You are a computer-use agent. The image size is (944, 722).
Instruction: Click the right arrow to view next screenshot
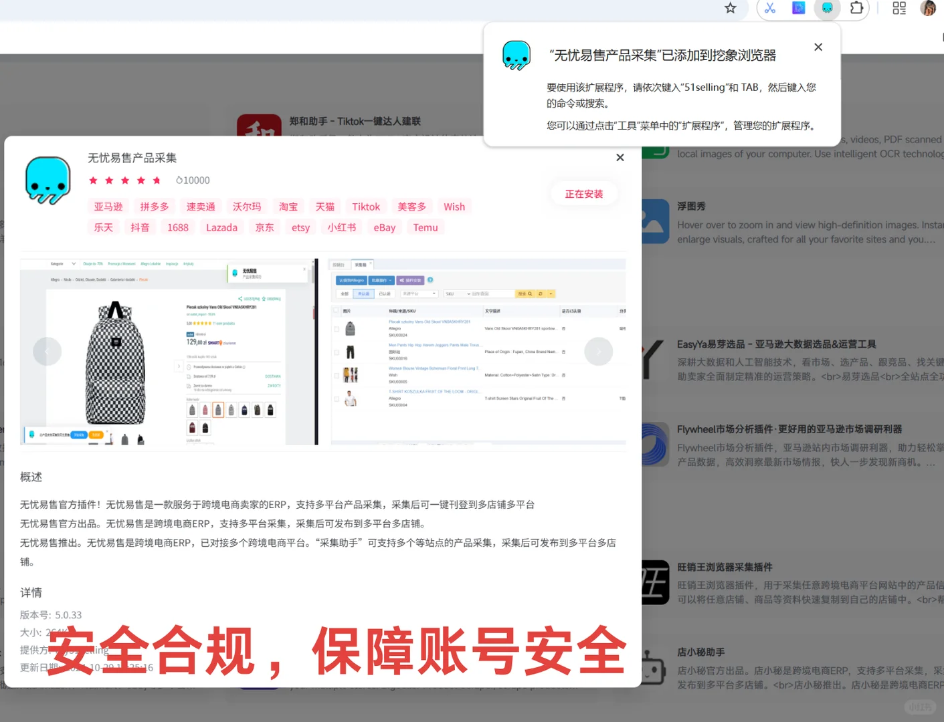click(x=598, y=351)
